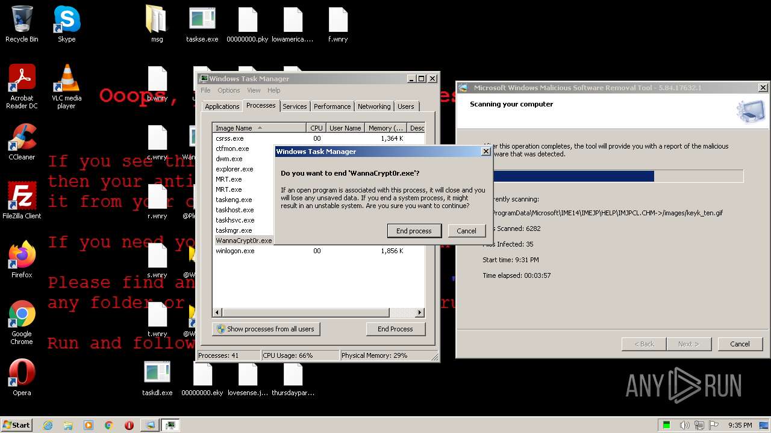This screenshot has height=433, width=771.
Task: Sort by the Memory column header
Action: click(385, 128)
